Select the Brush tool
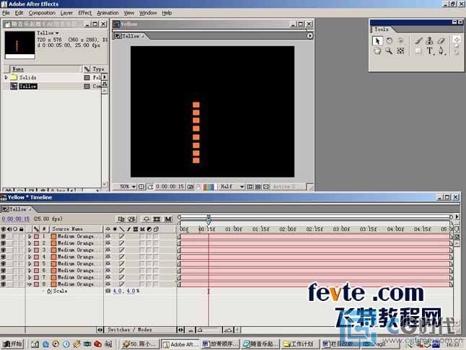The image size is (466, 350). click(x=418, y=40)
